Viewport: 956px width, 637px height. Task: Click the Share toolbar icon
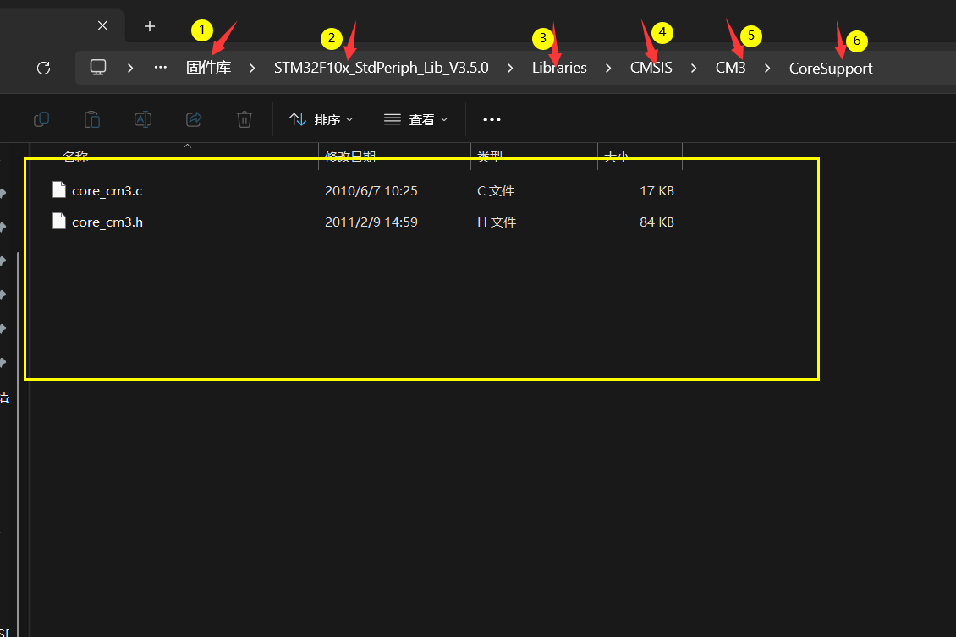click(x=194, y=119)
